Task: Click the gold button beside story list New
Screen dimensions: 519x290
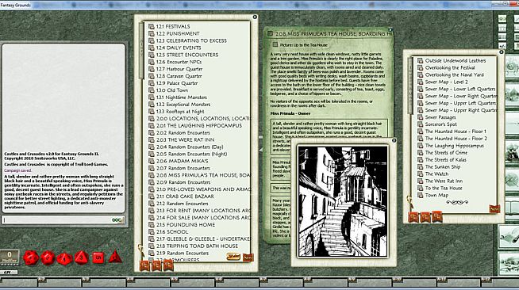Action: point(233,257)
